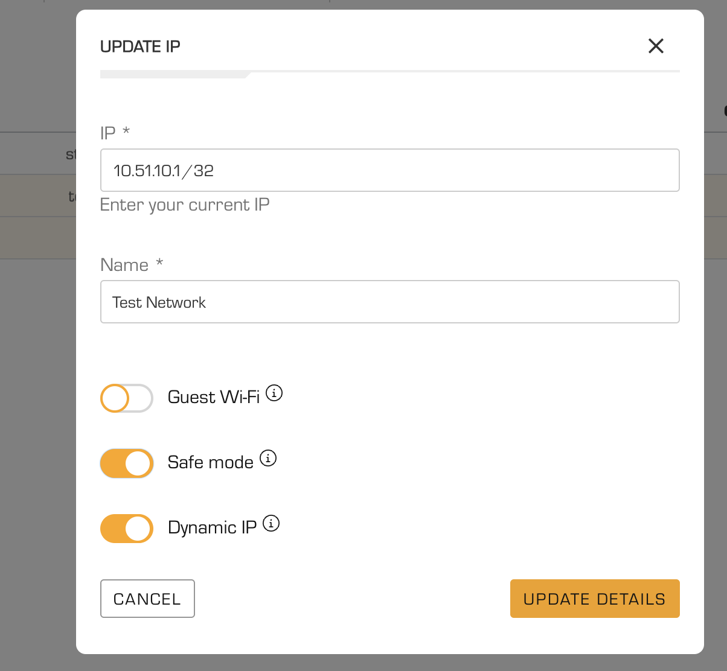727x671 pixels.
Task: Click the Dynamic IP info icon
Action: tap(271, 523)
